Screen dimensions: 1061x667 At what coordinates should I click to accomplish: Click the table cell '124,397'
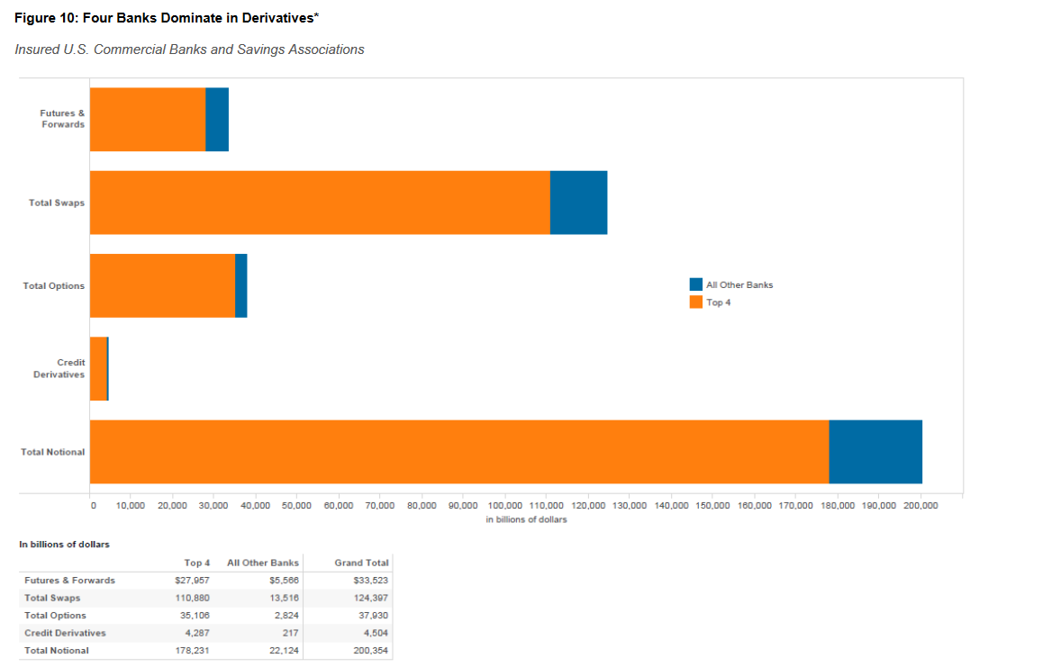click(x=371, y=598)
